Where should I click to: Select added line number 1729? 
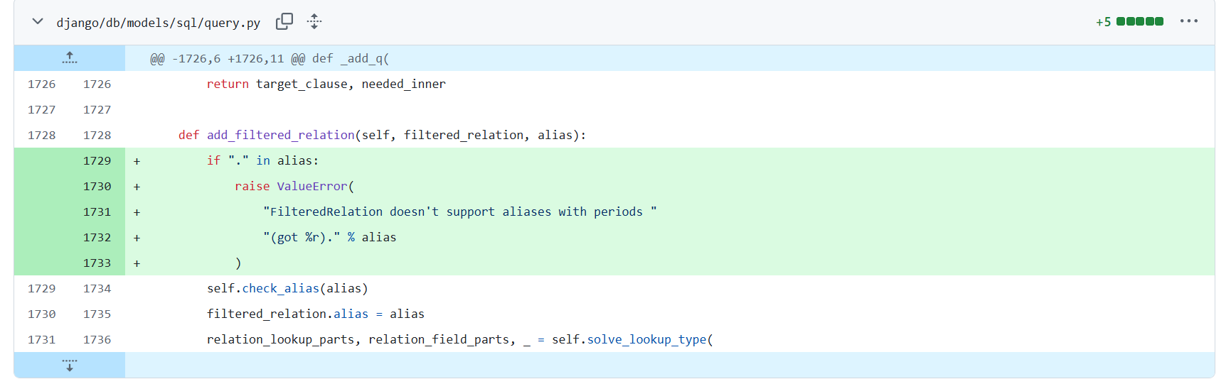tap(97, 161)
